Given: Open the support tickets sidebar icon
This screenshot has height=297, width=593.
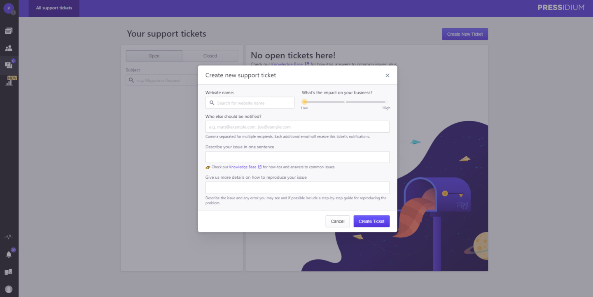Looking at the screenshot, I should pyautogui.click(x=9, y=65).
